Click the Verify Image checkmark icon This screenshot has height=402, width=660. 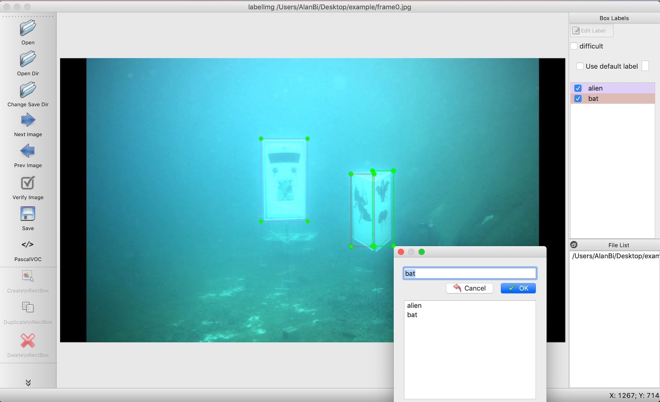[28, 183]
